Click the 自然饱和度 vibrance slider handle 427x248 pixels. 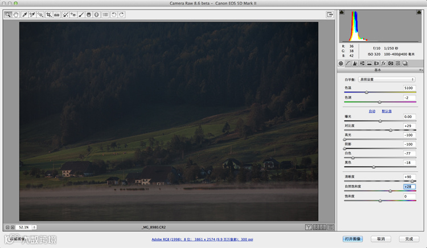tap(390, 191)
